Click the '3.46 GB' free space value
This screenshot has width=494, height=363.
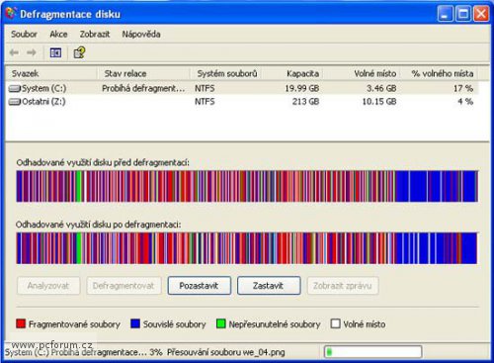381,88
